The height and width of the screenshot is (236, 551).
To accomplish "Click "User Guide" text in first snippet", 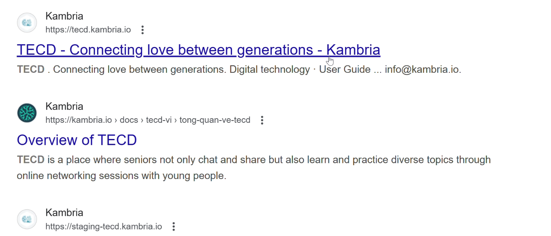I will pos(345,70).
